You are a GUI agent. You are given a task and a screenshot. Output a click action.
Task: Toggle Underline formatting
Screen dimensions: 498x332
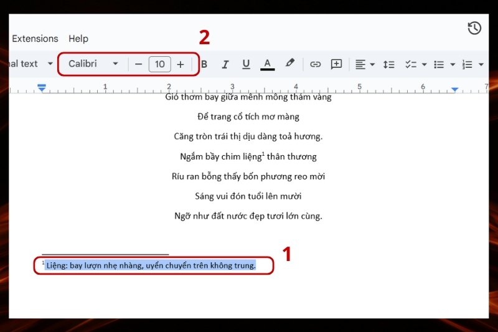[x=246, y=64]
